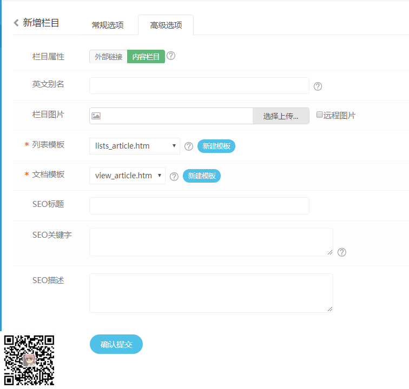The height and width of the screenshot is (389, 409).
Task: Submit form with 确认提交 button
Action: 116,344
